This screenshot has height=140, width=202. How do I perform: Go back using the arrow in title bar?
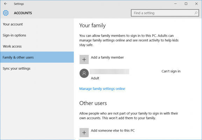6,4
